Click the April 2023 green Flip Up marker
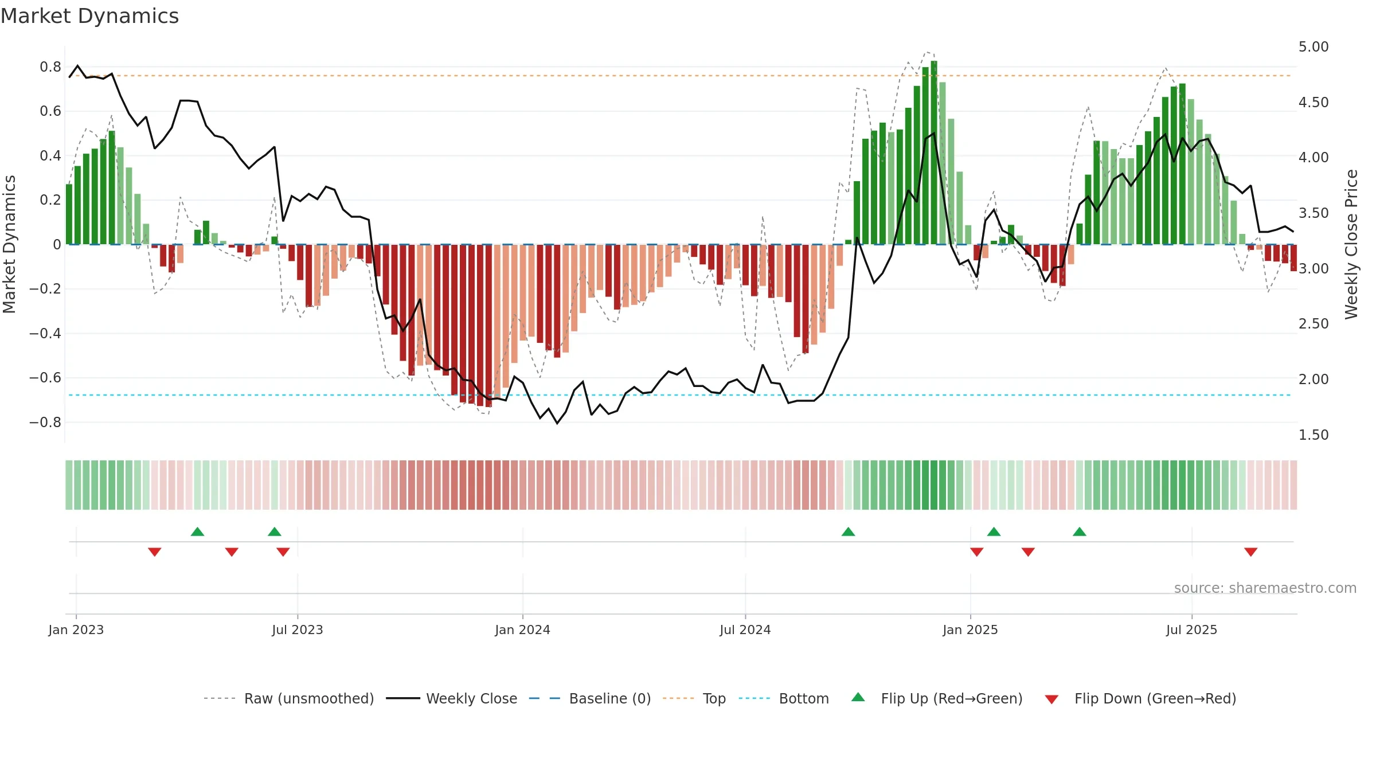This screenshot has height=774, width=1376. pos(197,531)
